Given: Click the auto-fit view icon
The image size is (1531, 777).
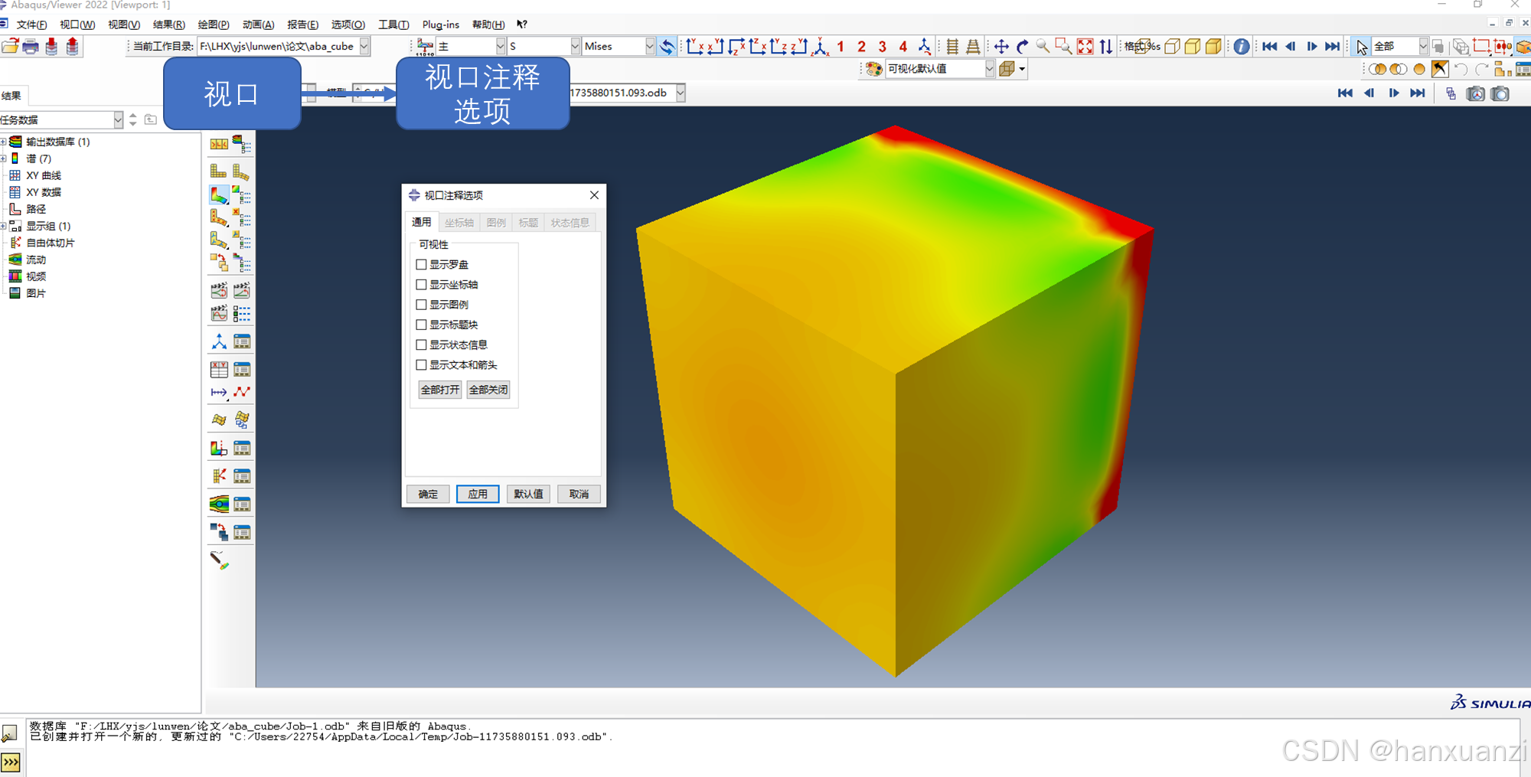Looking at the screenshot, I should 1085,47.
